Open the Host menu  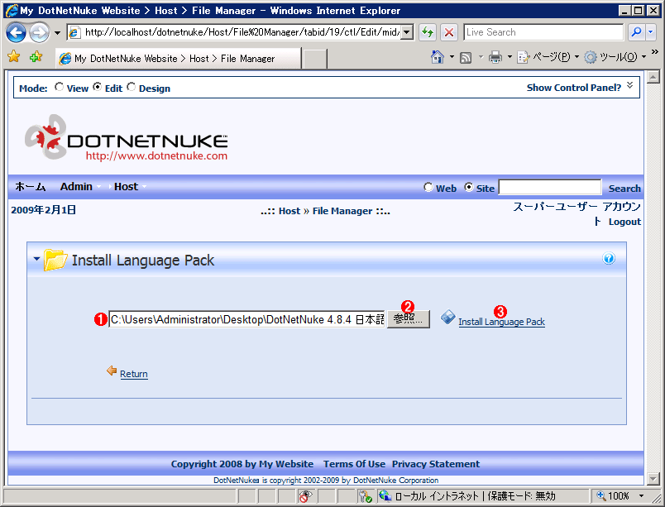[126, 187]
